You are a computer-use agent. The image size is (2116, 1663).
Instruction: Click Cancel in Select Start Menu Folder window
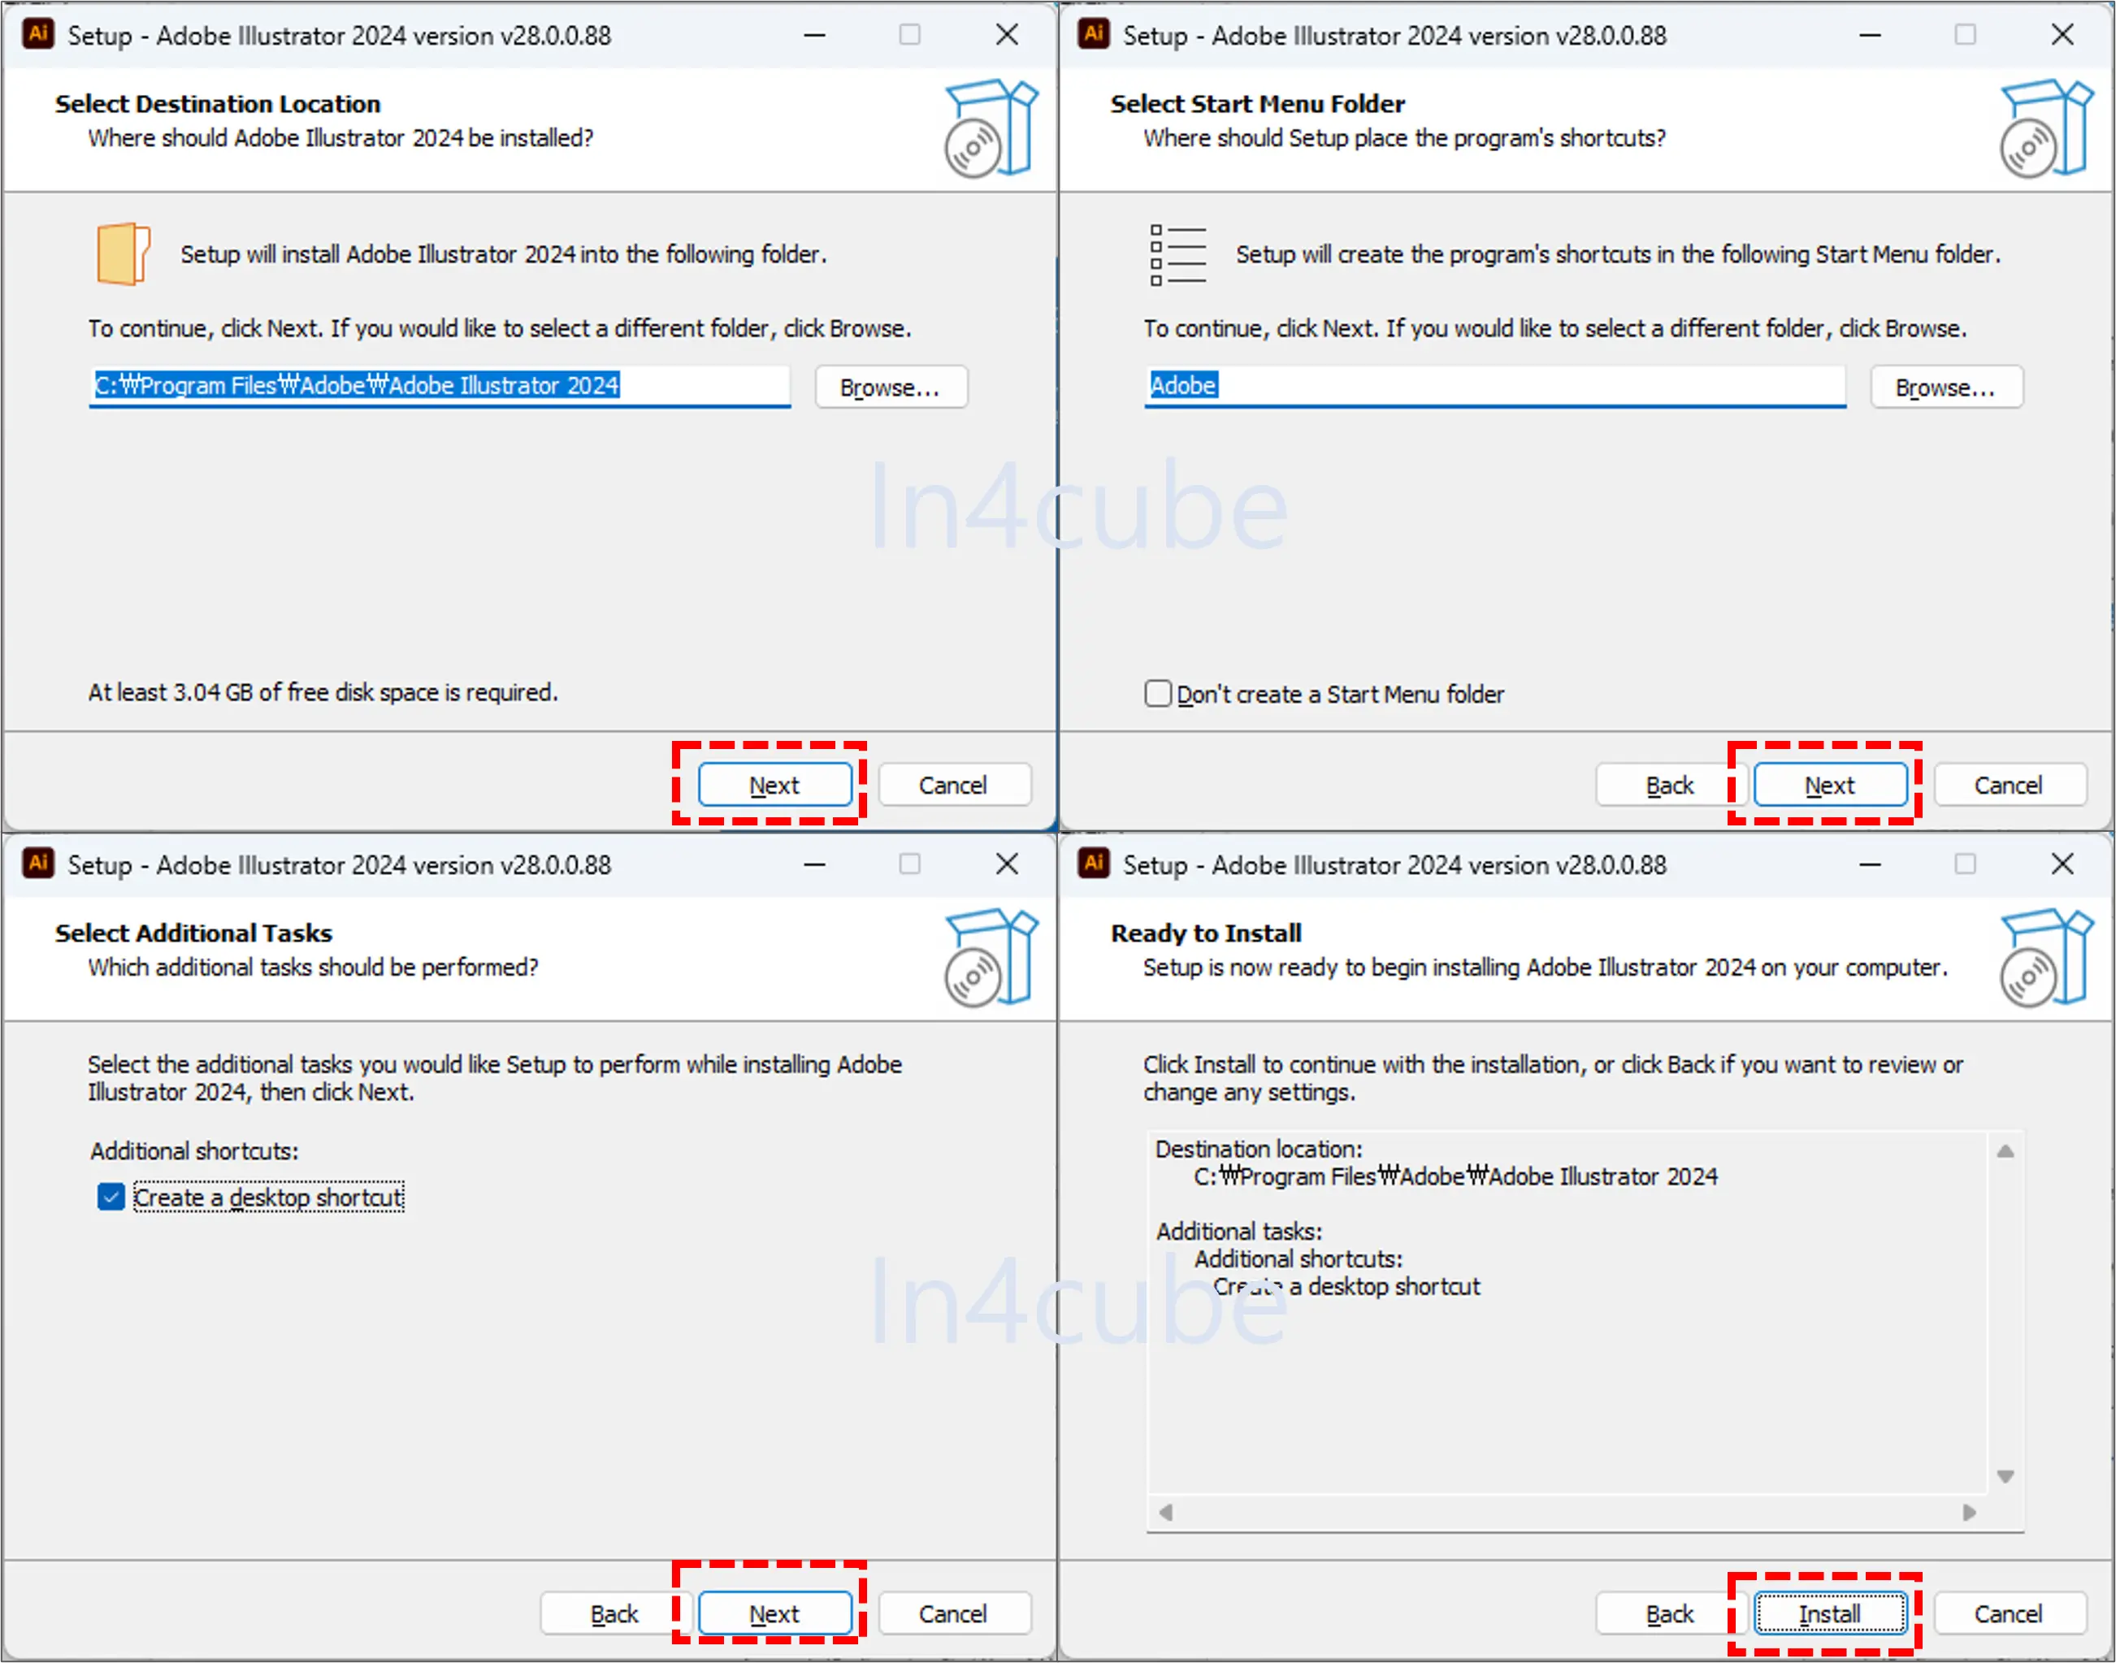click(x=2009, y=785)
